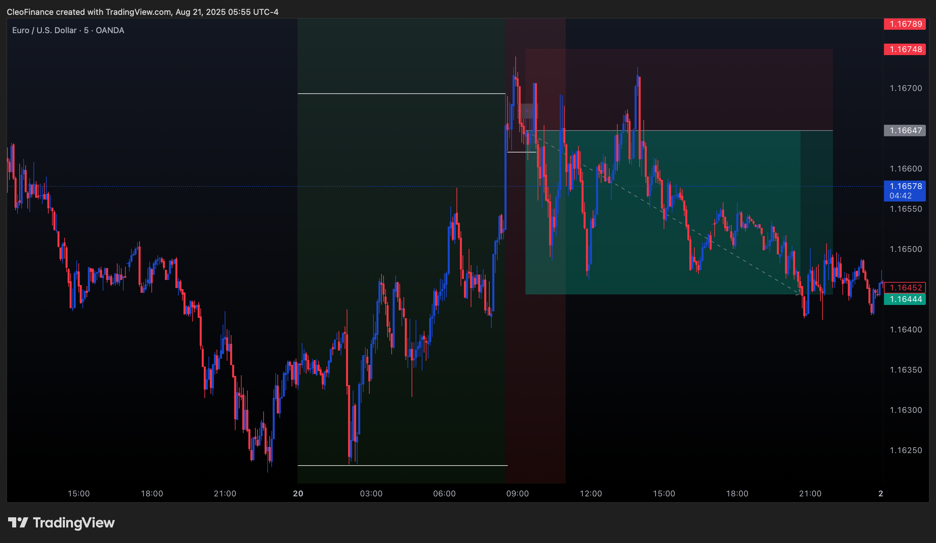Click the 04:42 countdown timer label
This screenshot has height=543, width=936.
click(x=900, y=196)
